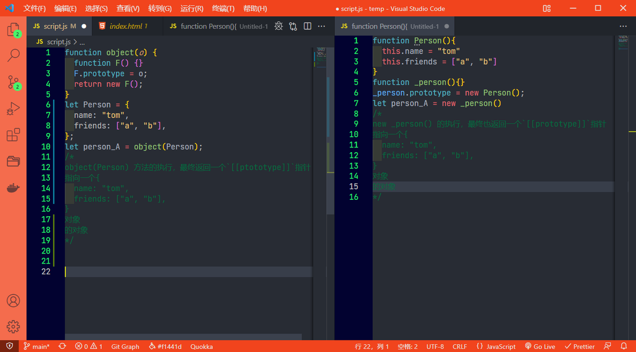Click the #f1441d color status item

[165, 347]
